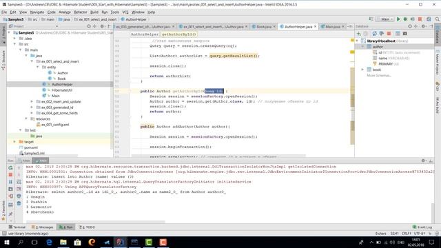Launch Edge from the Windows taskbar
The image size is (441, 248).
pos(49,242)
